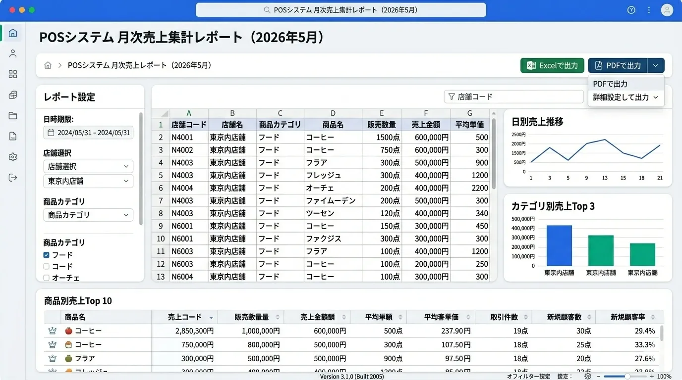The image size is (682, 380).
Task: Open the Home icon in the sidebar
Action: pyautogui.click(x=13, y=33)
